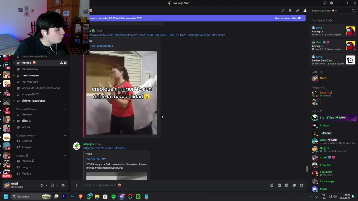
Task: Select the tiempo-en-pantalla channel
Action: [41, 56]
